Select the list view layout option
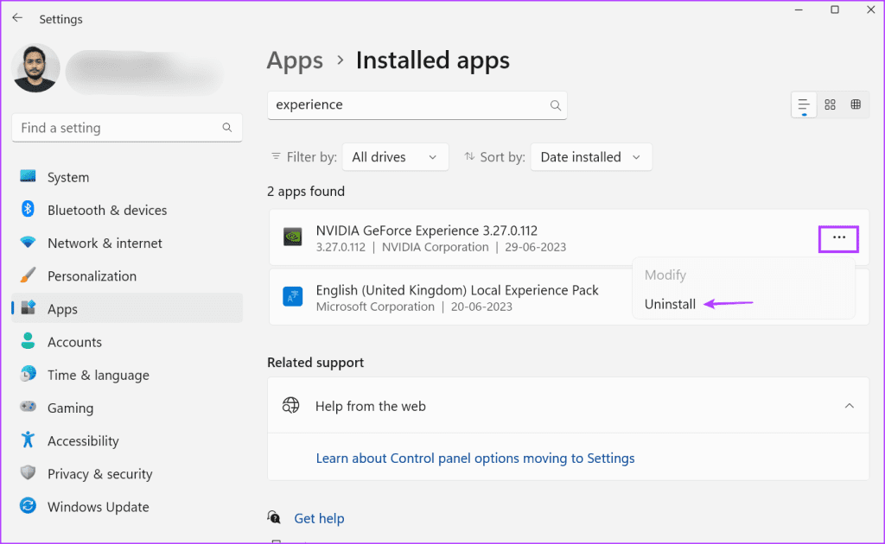 [x=804, y=104]
